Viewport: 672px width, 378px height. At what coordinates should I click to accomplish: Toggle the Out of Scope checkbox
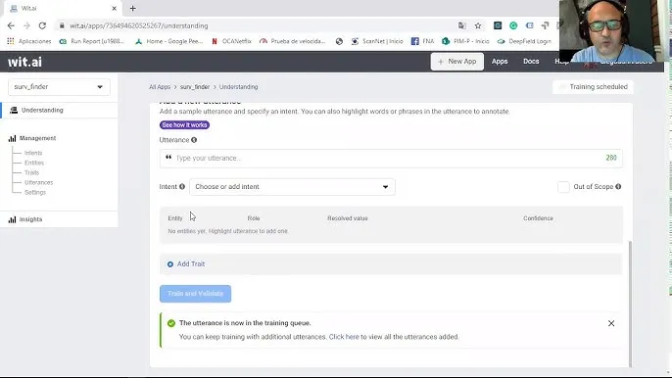coord(563,187)
